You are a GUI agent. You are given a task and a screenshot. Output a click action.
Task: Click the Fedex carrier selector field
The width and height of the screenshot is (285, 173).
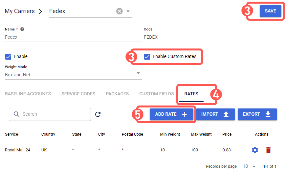tap(91, 11)
